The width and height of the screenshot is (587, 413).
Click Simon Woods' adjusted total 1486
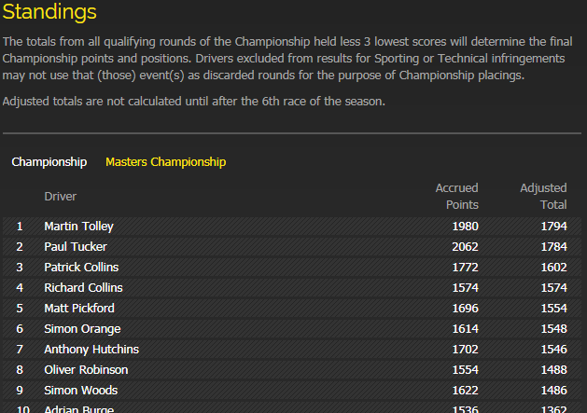pyautogui.click(x=552, y=391)
